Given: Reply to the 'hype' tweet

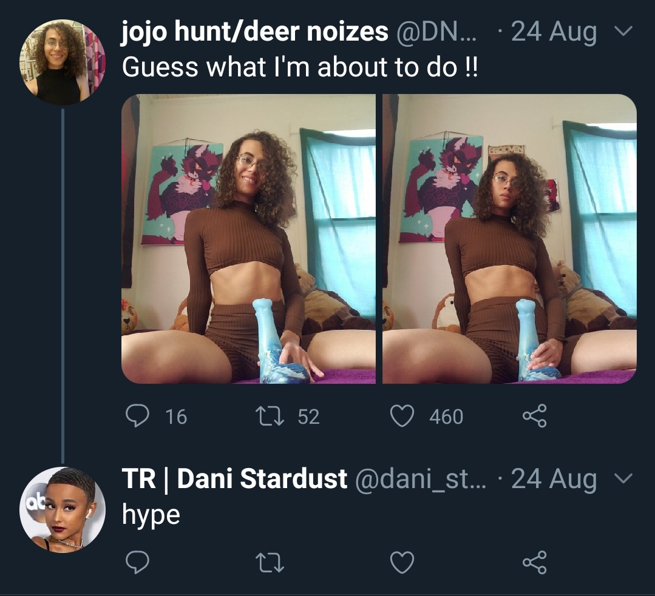Looking at the screenshot, I should click(x=137, y=562).
